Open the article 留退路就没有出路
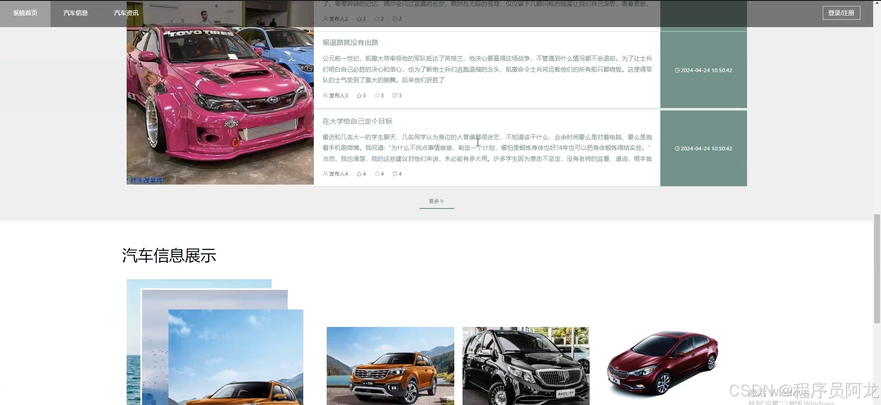Viewport: 881px width, 405px height. coord(350,42)
